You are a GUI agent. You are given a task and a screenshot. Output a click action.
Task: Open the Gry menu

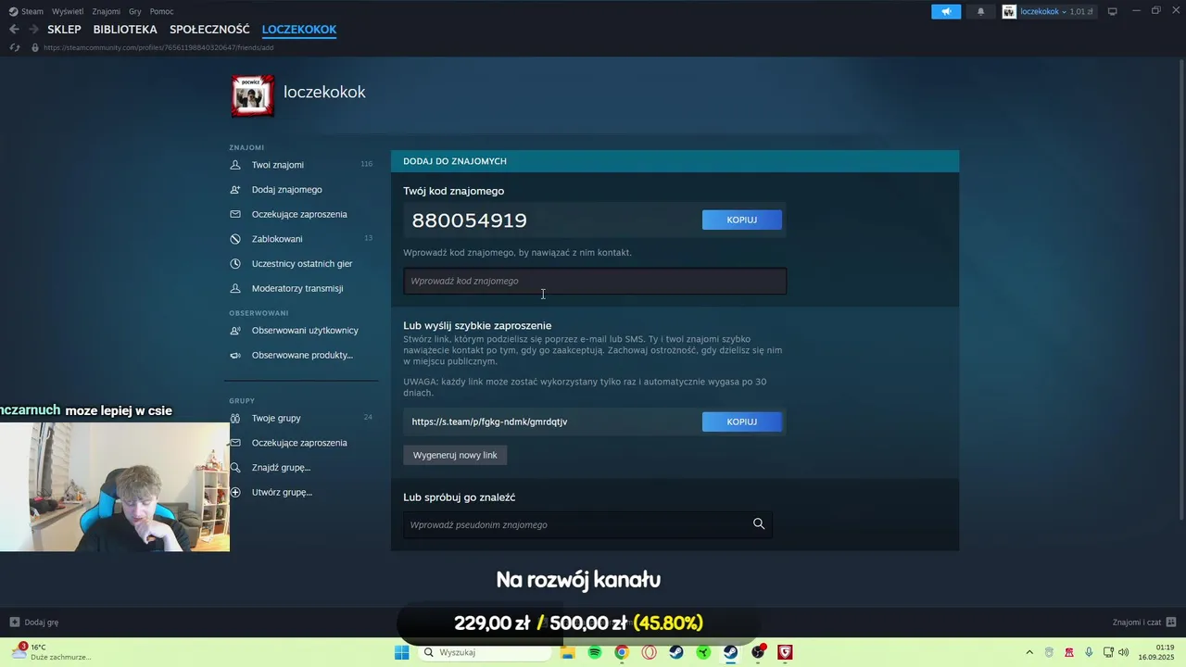coord(135,11)
